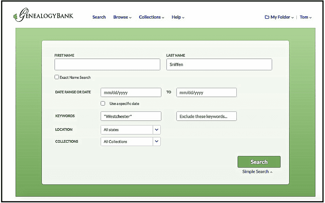325x203 pixels.
Task: Focus the First Name field
Action: (107, 64)
